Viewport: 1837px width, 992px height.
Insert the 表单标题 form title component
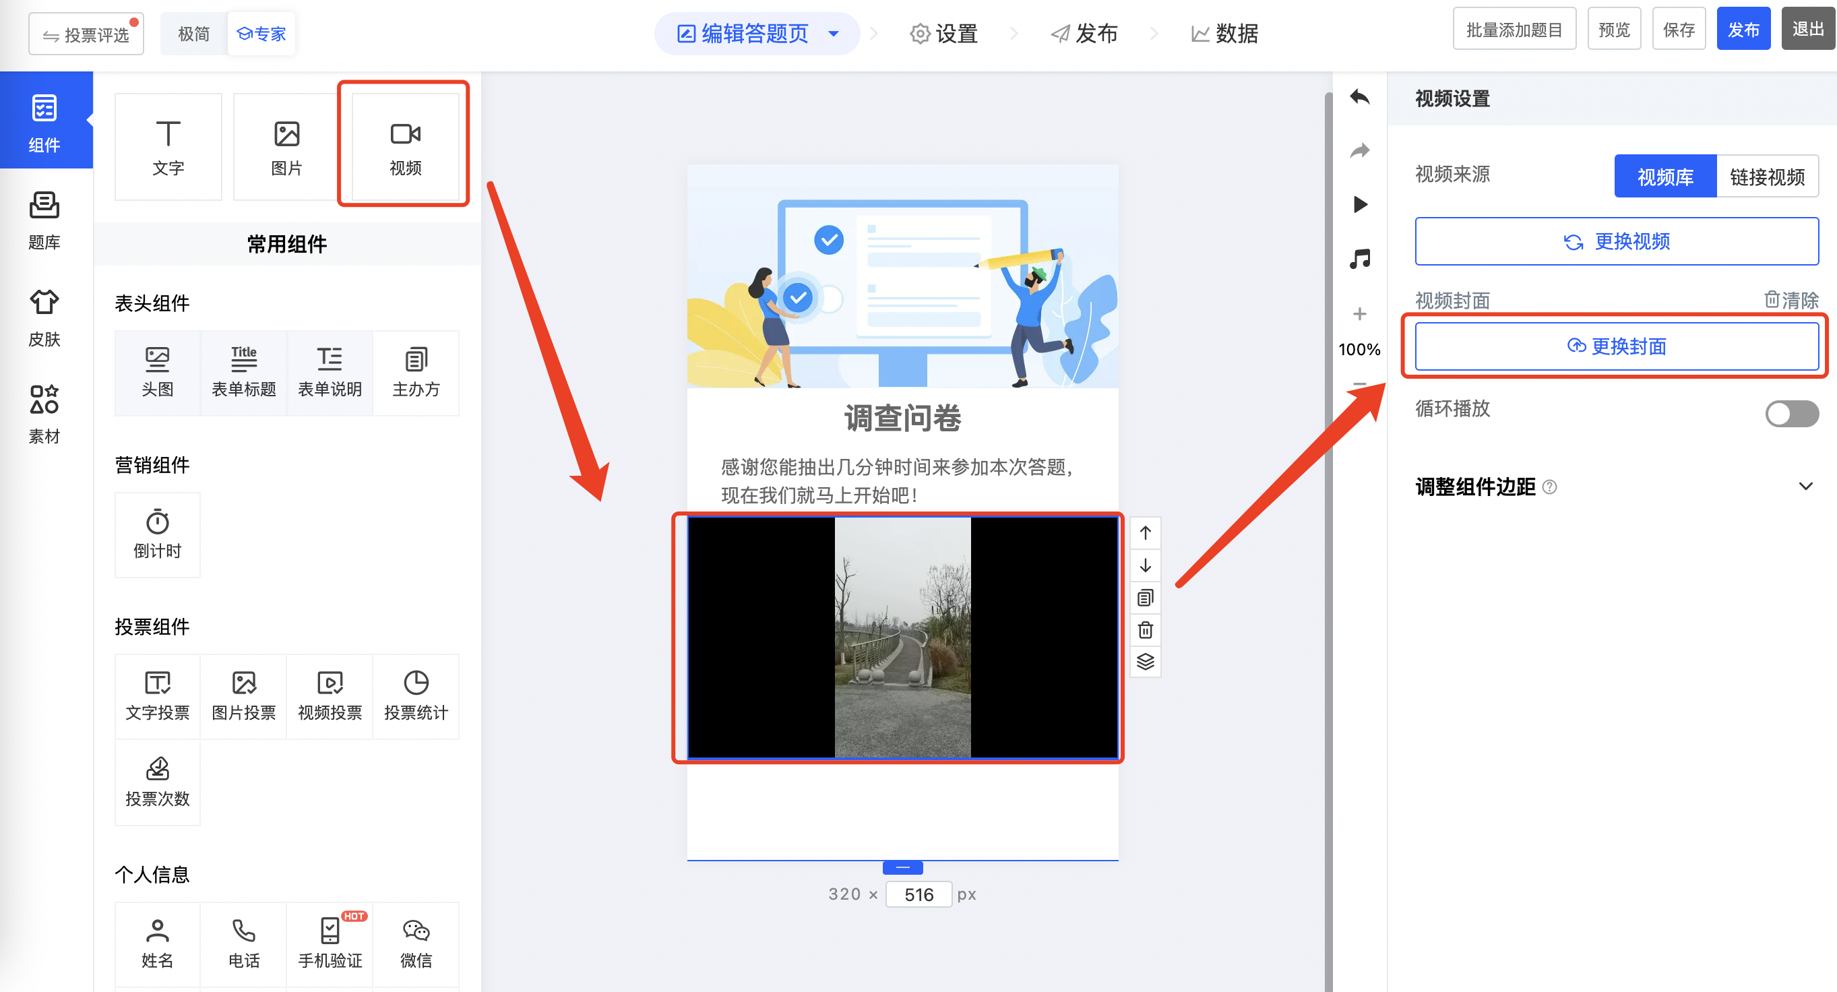(x=244, y=373)
